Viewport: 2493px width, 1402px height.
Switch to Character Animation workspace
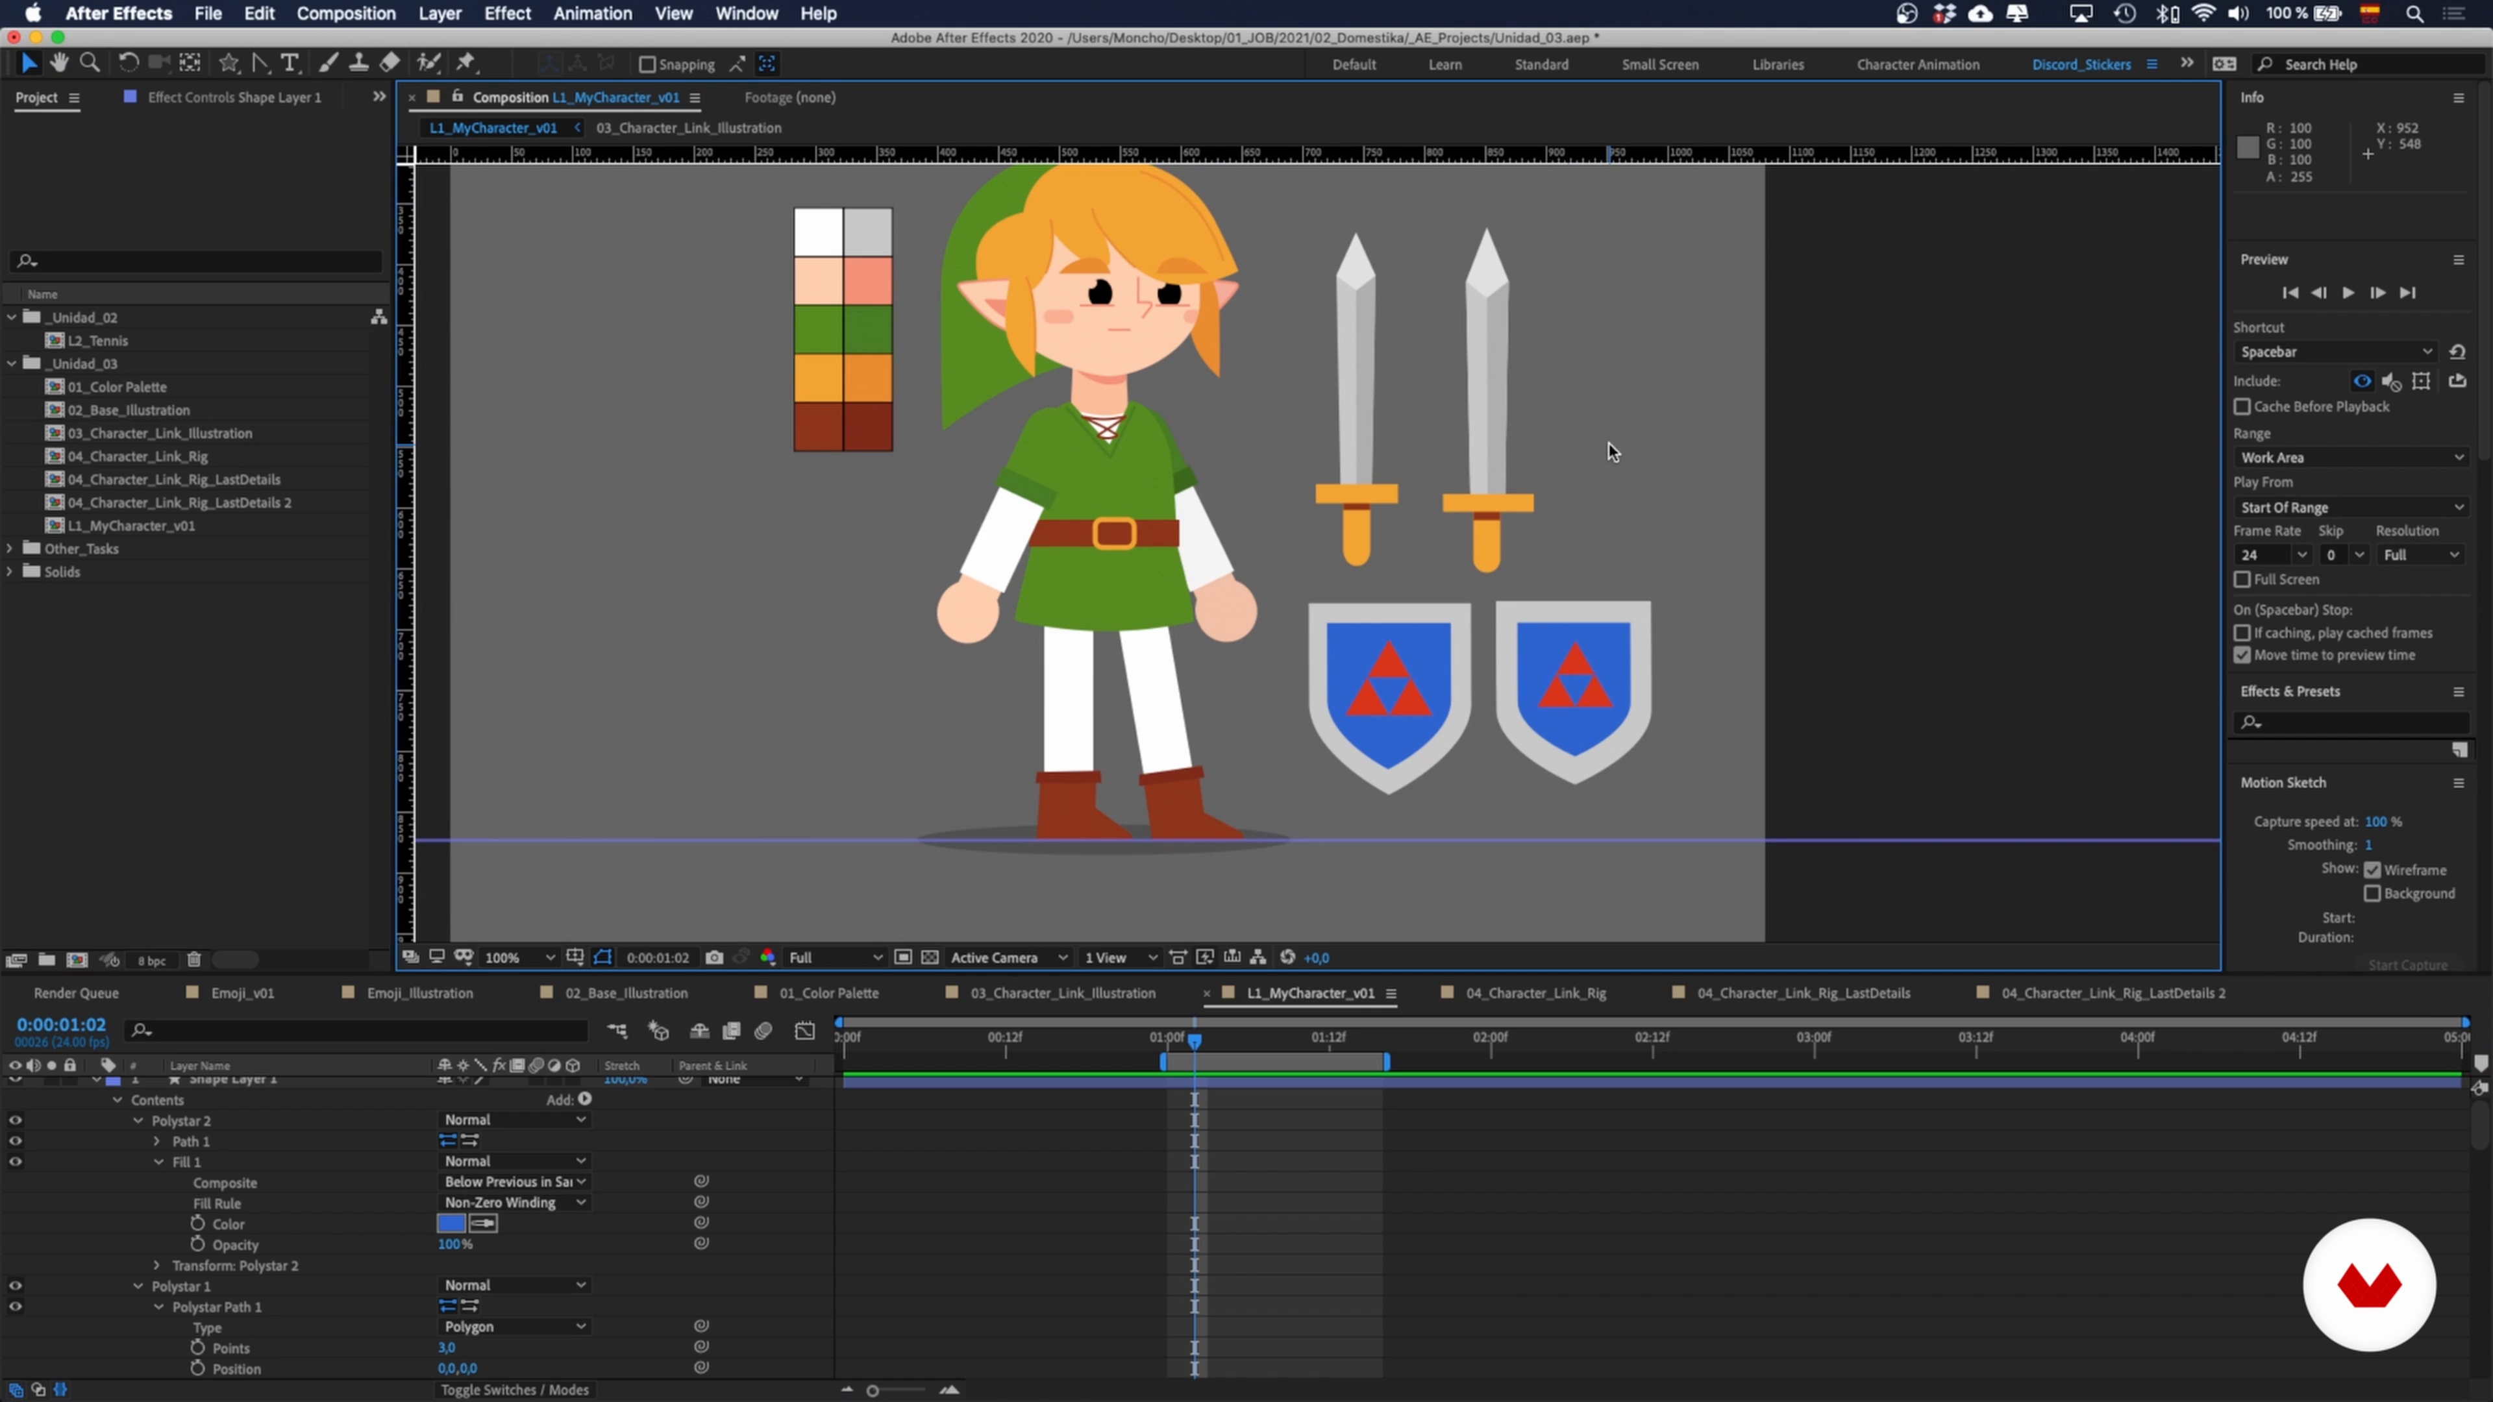(x=1918, y=64)
